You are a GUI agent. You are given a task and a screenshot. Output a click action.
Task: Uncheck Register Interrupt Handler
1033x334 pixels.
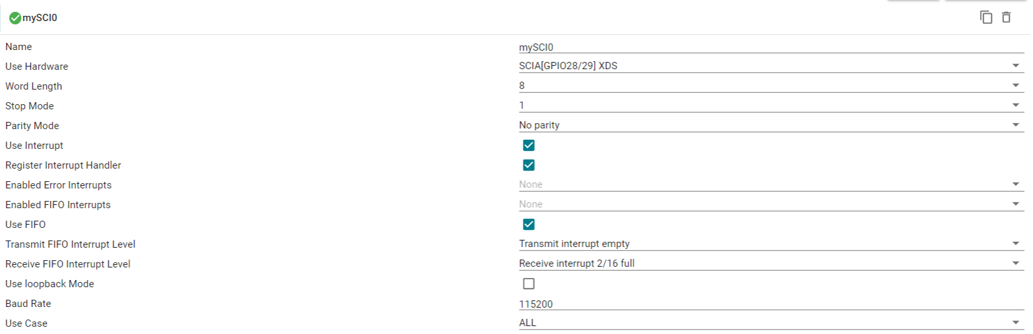click(528, 165)
